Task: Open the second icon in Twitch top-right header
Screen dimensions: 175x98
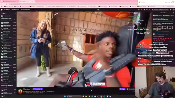Action: click(142, 10)
